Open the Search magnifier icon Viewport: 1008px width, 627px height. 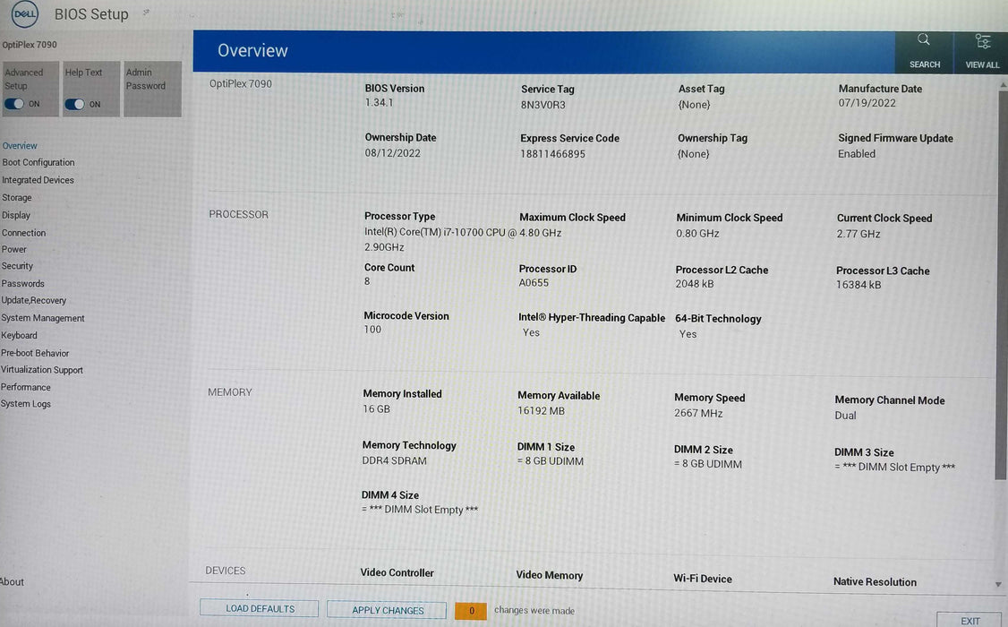tap(924, 40)
